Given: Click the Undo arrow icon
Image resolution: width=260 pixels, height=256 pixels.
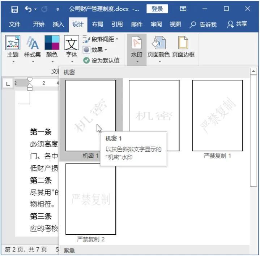Looking at the screenshot, I should (x=28, y=9).
